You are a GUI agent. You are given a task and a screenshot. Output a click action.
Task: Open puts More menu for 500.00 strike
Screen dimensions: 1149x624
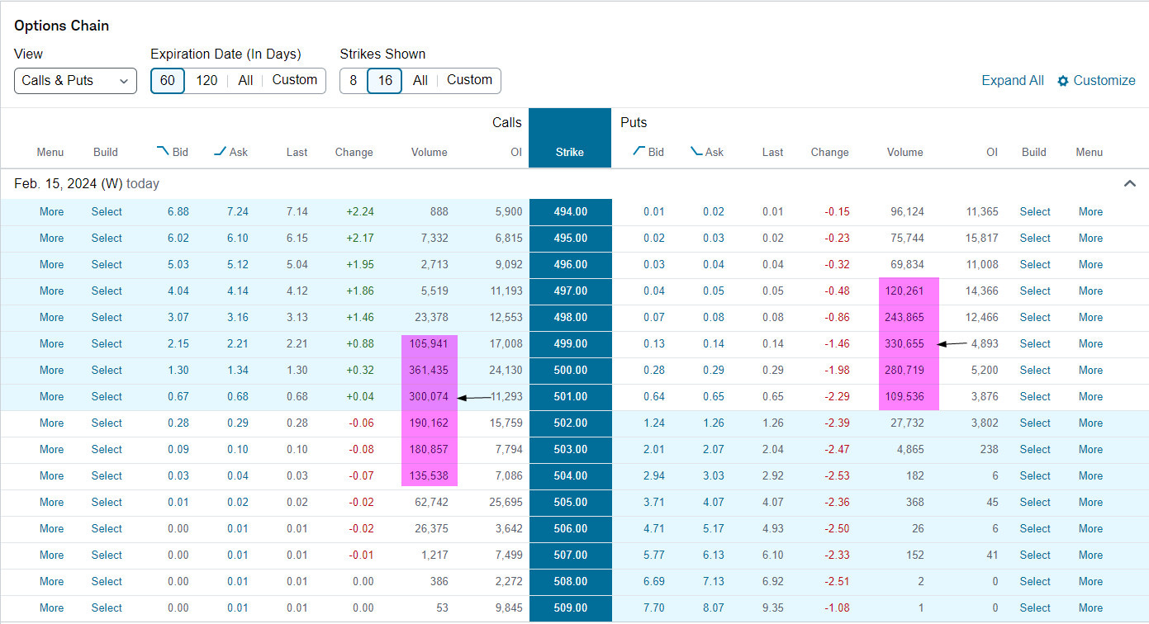(1090, 371)
